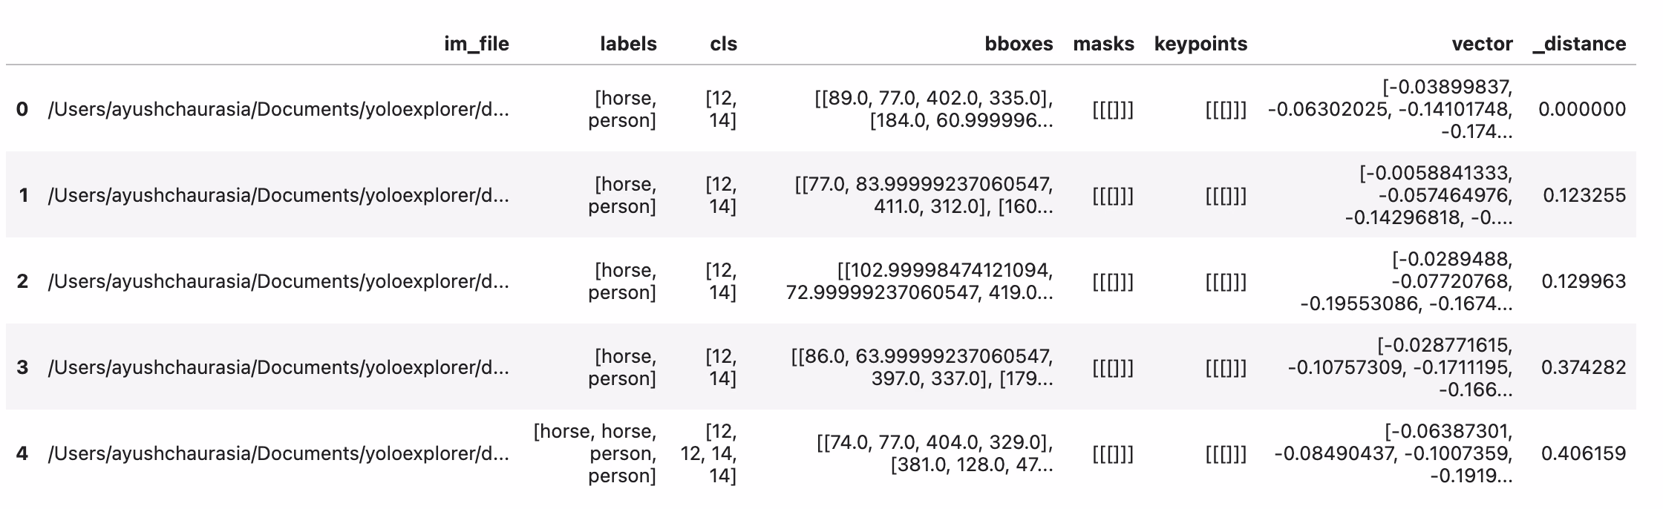Click the bboxes cell starting with 86.0
Image resolution: width=1663 pixels, height=509 pixels.
[922, 367]
